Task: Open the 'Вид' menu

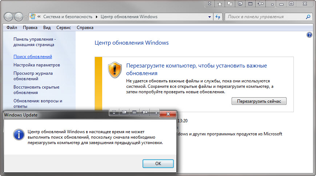Action: pos(47,28)
